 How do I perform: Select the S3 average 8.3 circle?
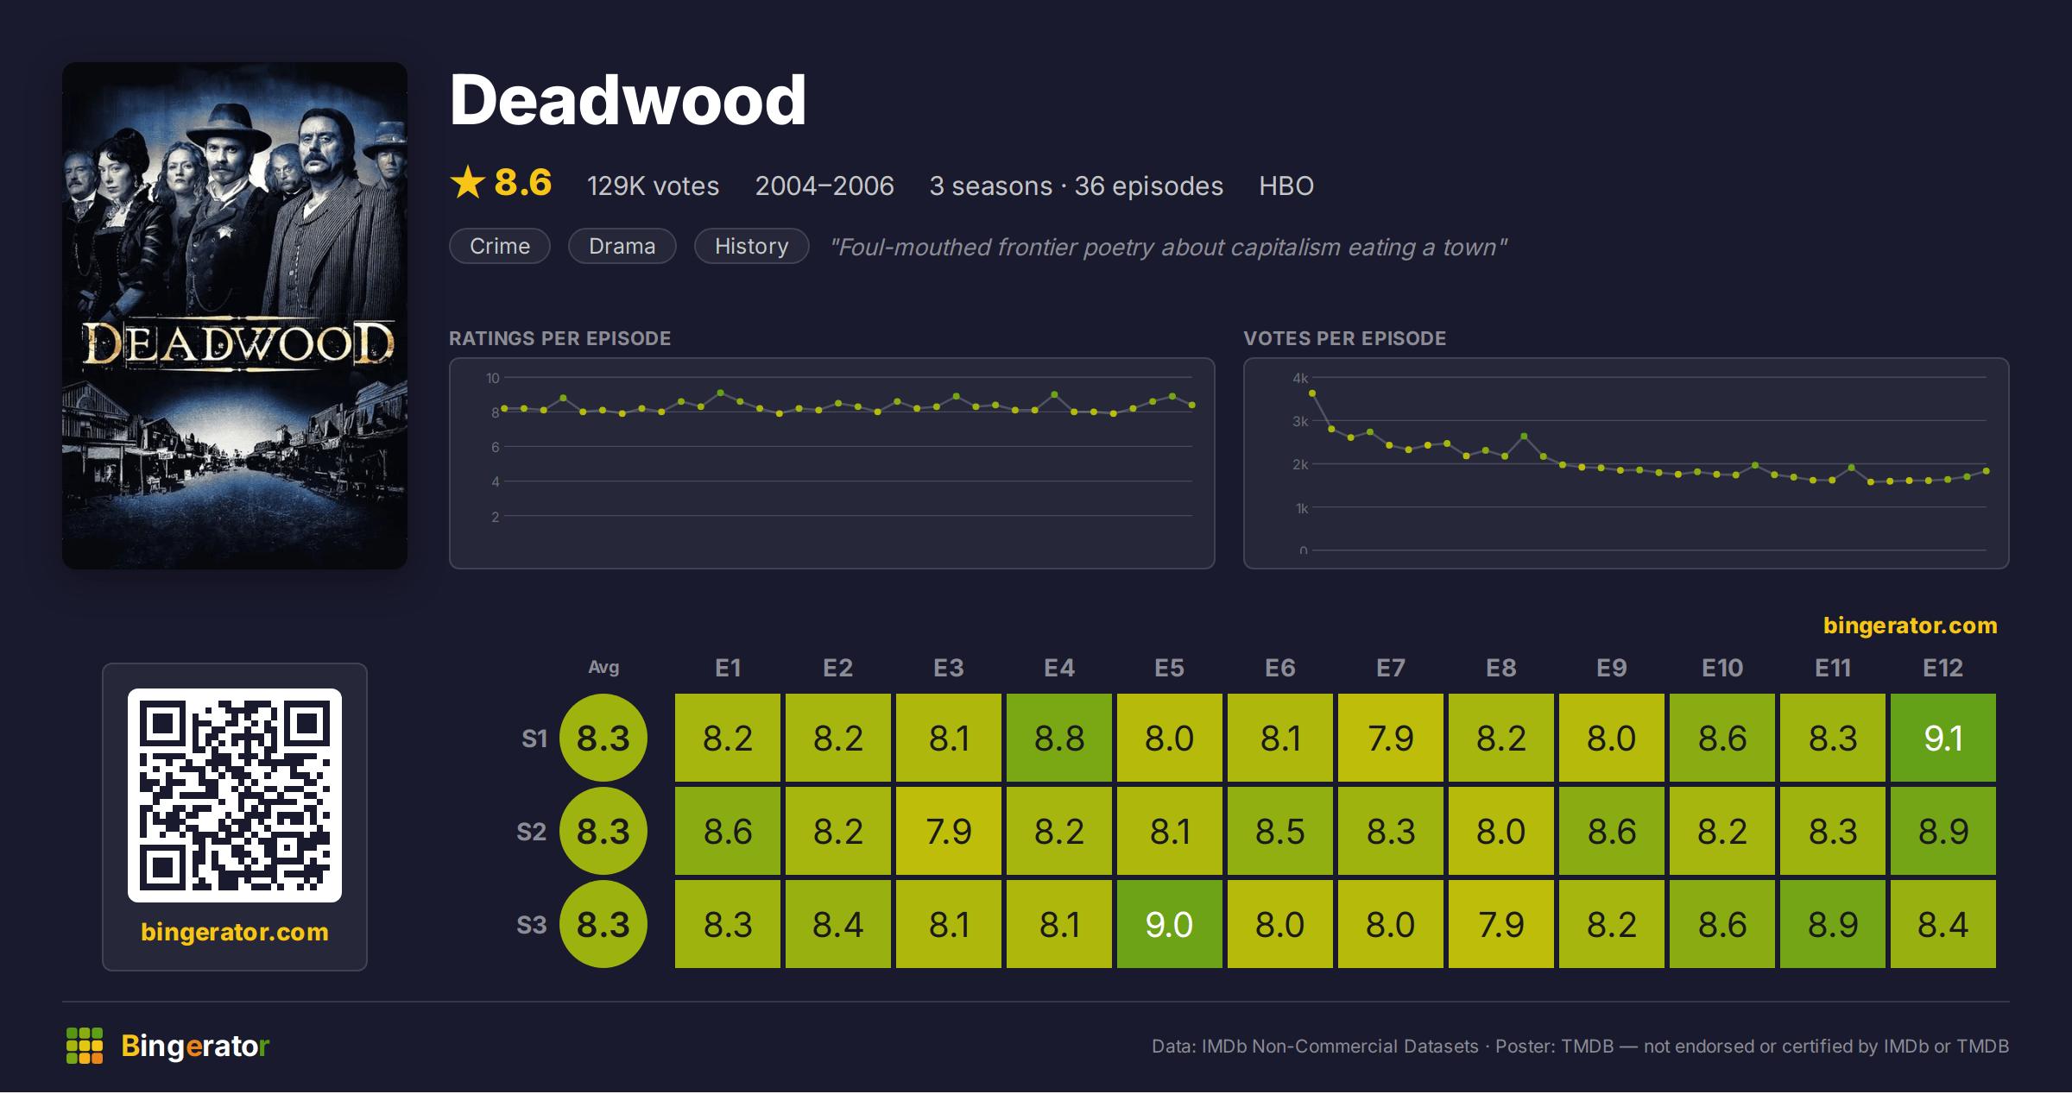603,925
